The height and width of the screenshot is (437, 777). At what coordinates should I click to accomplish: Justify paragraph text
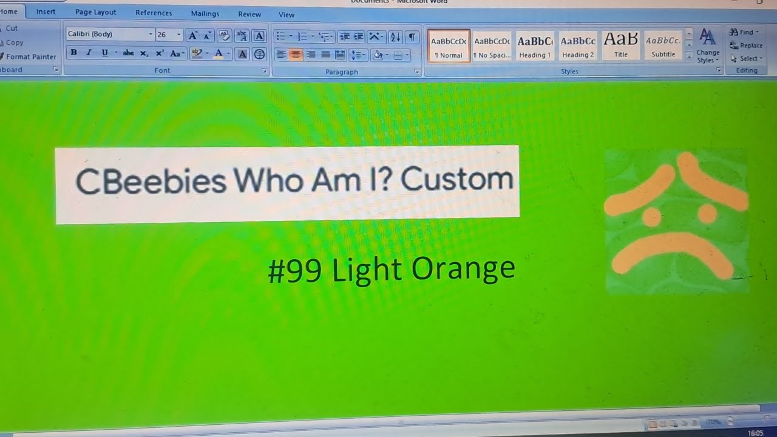pyautogui.click(x=325, y=55)
